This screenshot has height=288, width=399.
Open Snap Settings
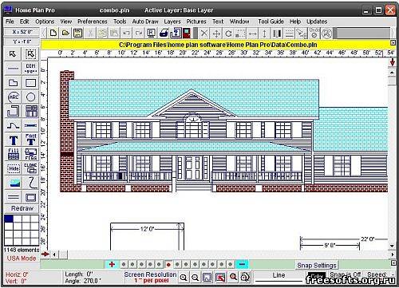317,266
